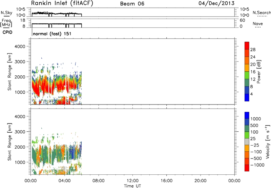Click the '28' tick on power colorbar

(253, 50)
